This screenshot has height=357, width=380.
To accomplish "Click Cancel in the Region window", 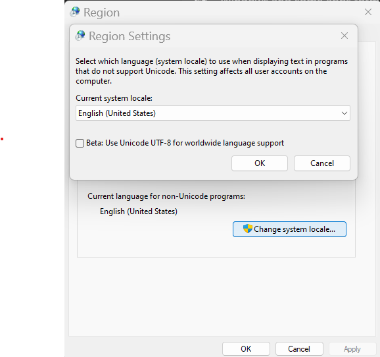I will [x=299, y=349].
